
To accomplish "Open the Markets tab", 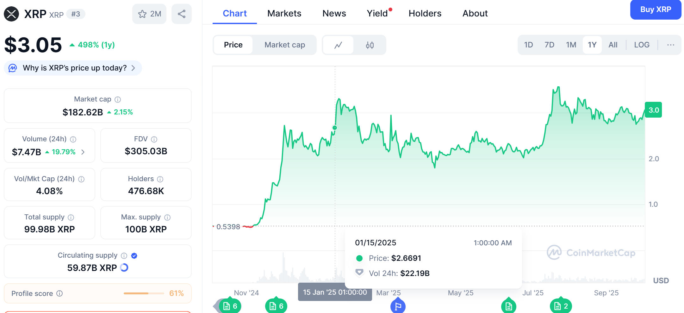I will [x=284, y=13].
